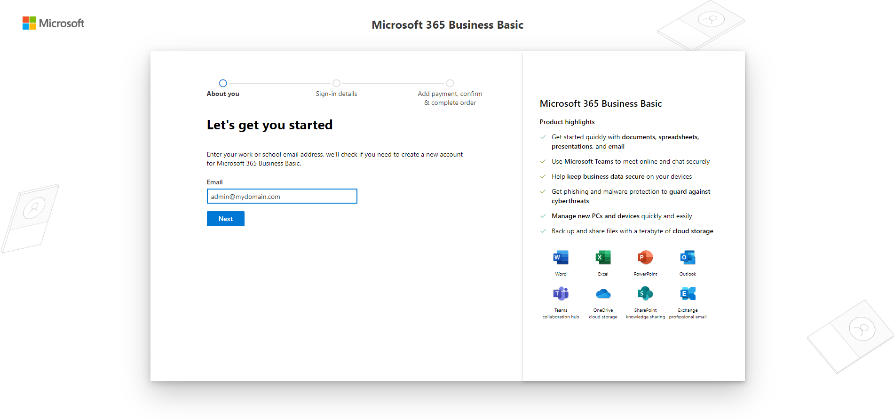Click the checkmark beside phishing and malware protection

[543, 191]
